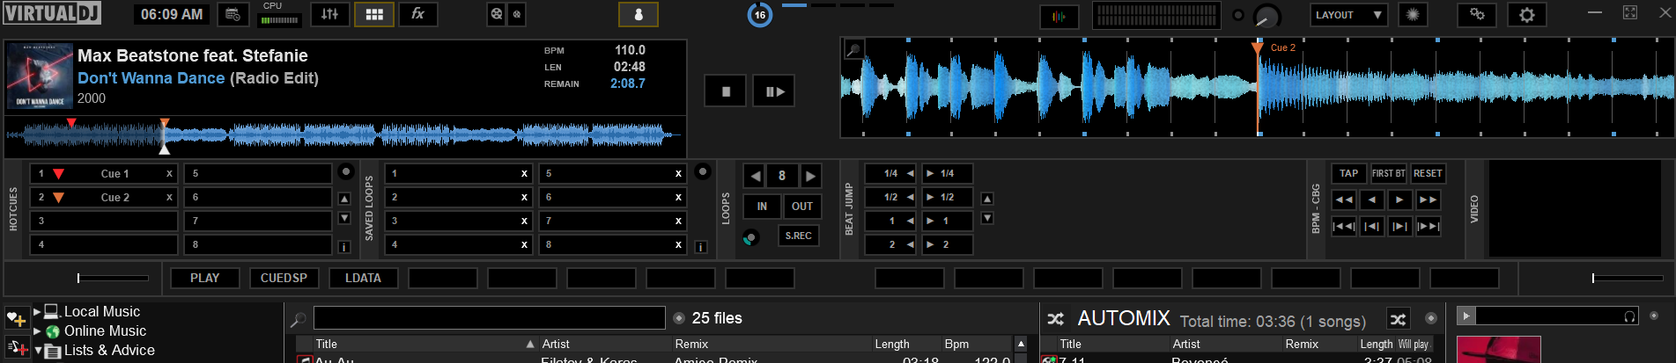Open the double-gear advanced options icon
The width and height of the screenshot is (1676, 363).
tap(1477, 15)
